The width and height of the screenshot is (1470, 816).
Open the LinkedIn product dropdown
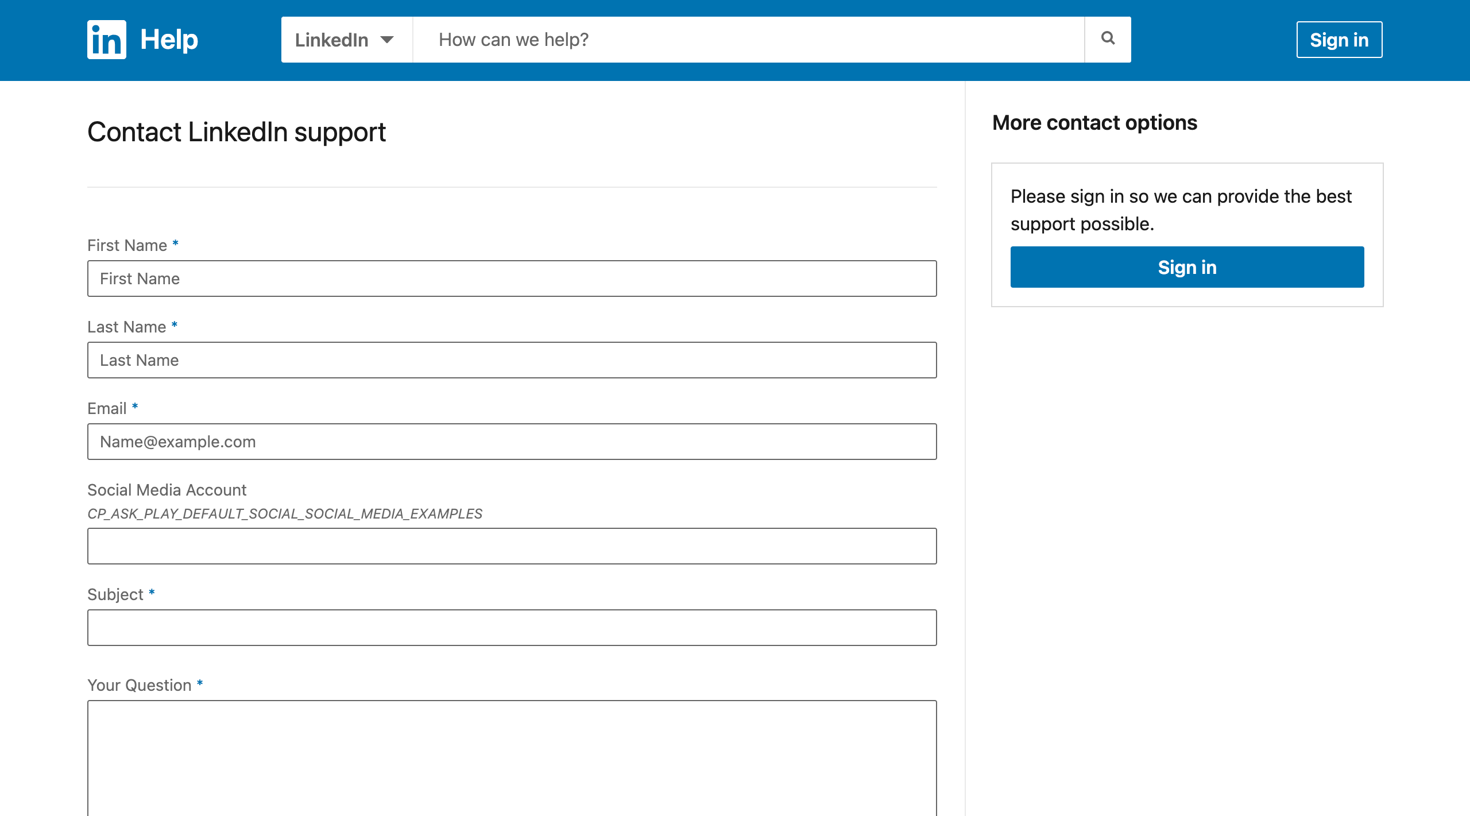tap(346, 40)
